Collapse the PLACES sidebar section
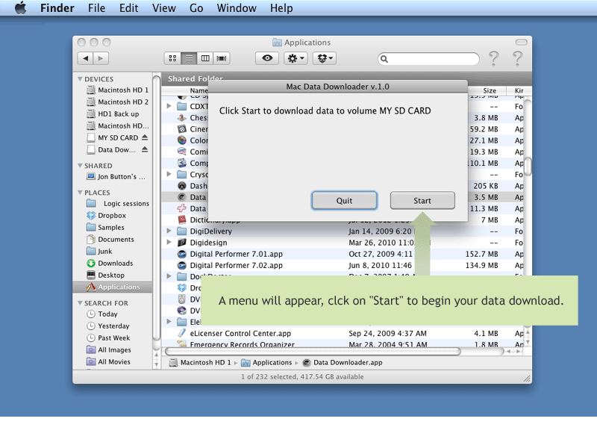597x448 pixels. pos(80,193)
